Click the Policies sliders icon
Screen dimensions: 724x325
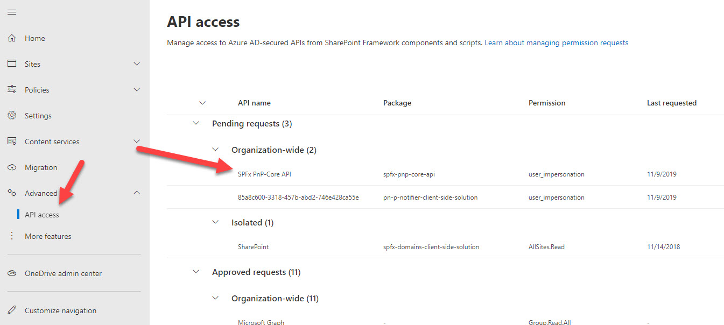point(12,89)
